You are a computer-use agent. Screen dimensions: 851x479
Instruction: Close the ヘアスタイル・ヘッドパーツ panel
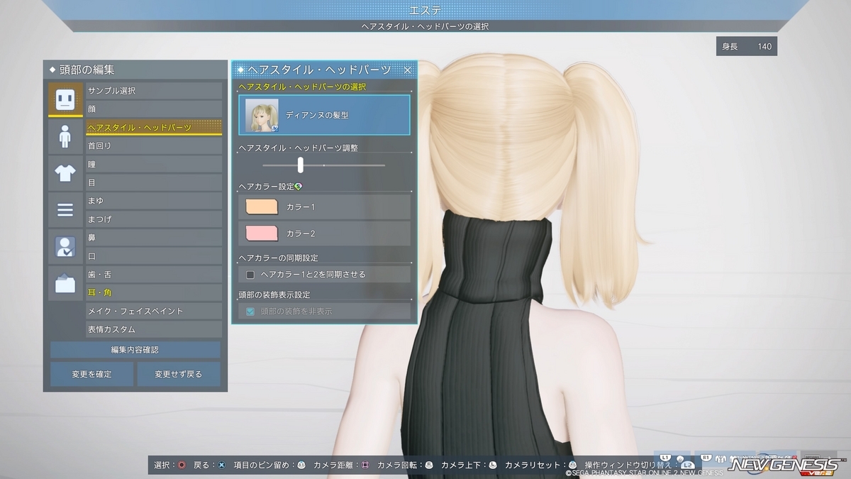pyautogui.click(x=408, y=70)
